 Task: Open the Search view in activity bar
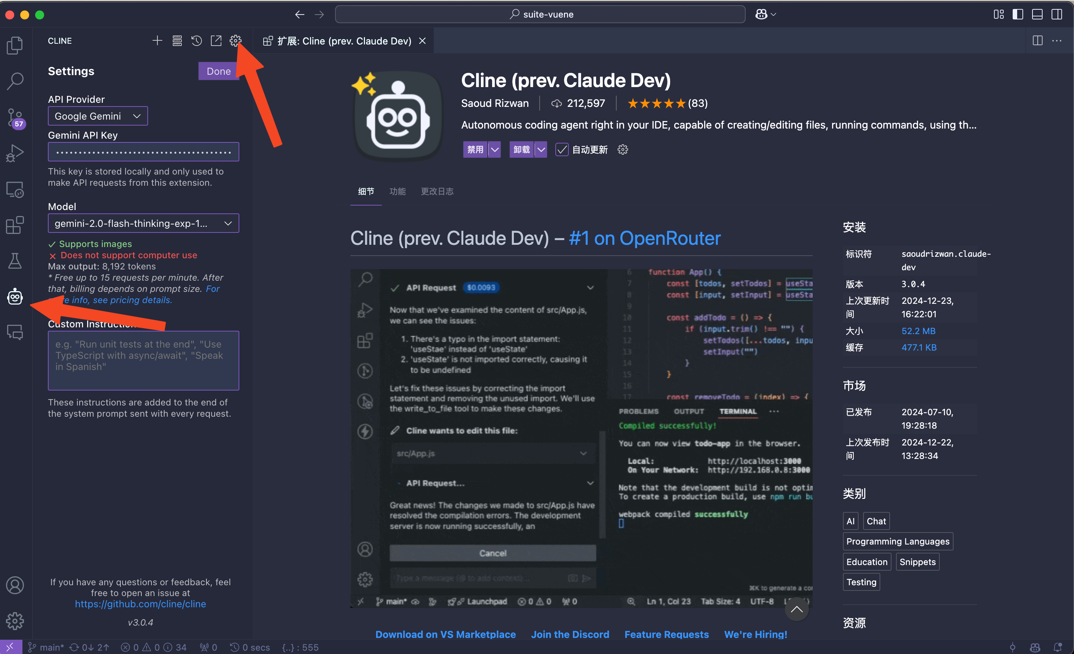(x=15, y=81)
